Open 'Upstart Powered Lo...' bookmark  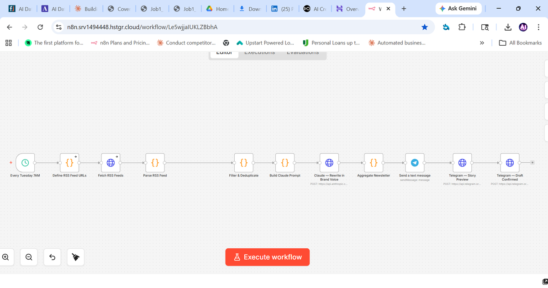pos(265,43)
